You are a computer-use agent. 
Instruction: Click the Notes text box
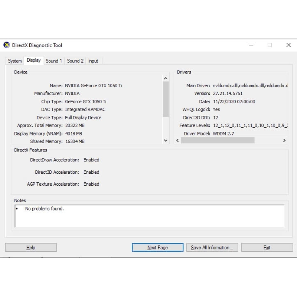point(150,216)
